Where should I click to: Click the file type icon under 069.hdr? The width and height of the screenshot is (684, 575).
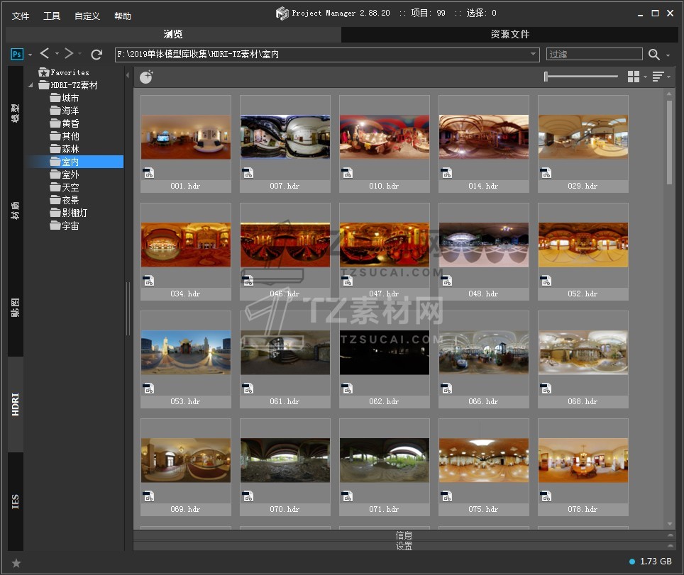148,496
